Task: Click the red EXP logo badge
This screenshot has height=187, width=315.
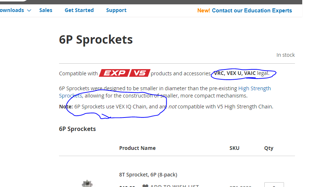Action: [114, 73]
